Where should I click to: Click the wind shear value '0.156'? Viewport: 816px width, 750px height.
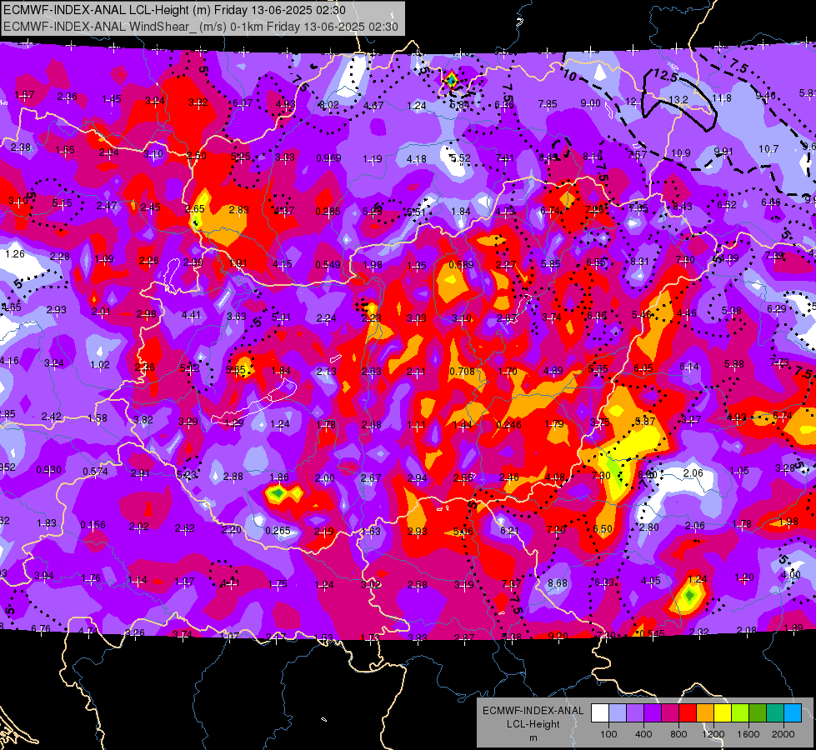[x=93, y=525]
